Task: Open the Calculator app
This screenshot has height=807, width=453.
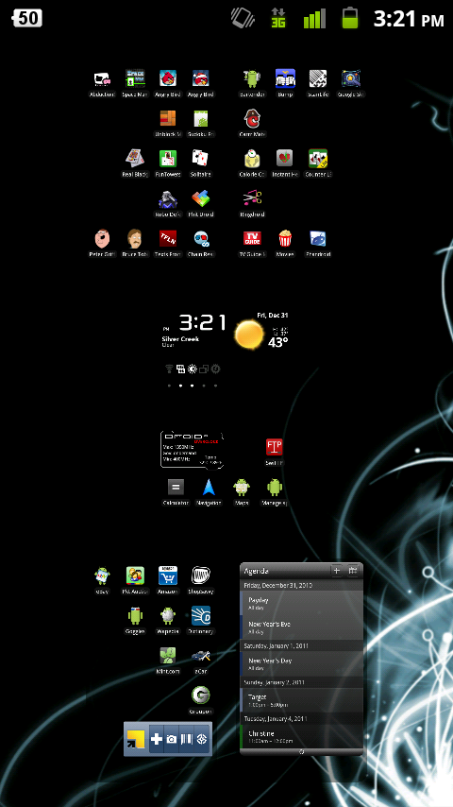Action: [x=176, y=487]
